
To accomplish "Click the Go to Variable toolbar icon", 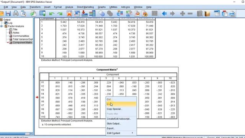I will [84, 14].
